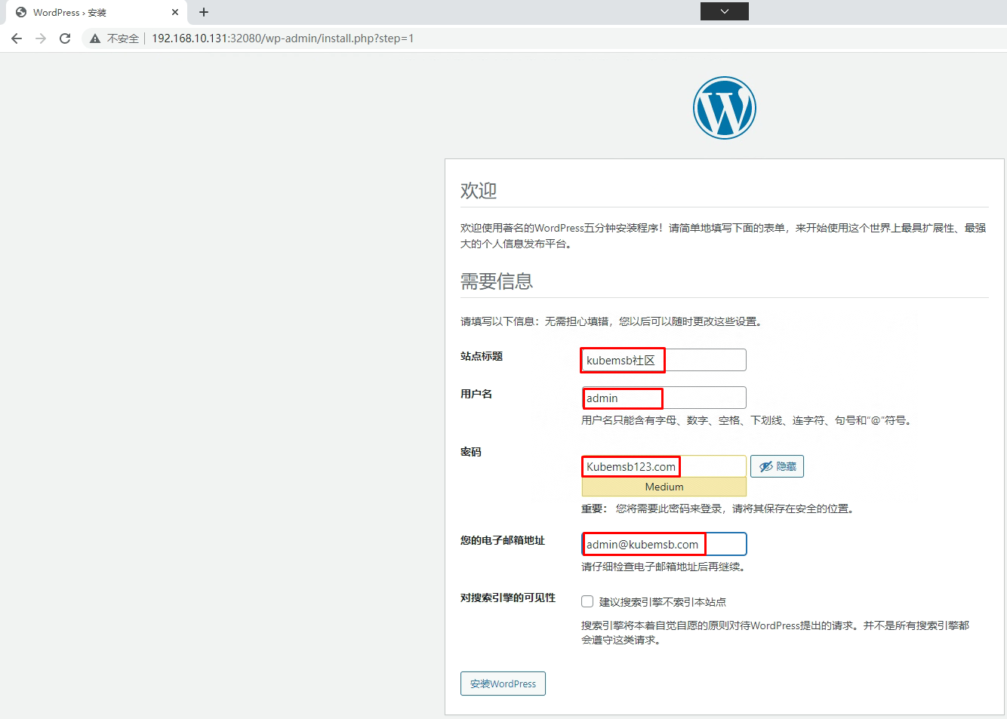Click the 您的电子邮箱地址 label
The width and height of the screenshot is (1007, 719).
coord(503,540)
